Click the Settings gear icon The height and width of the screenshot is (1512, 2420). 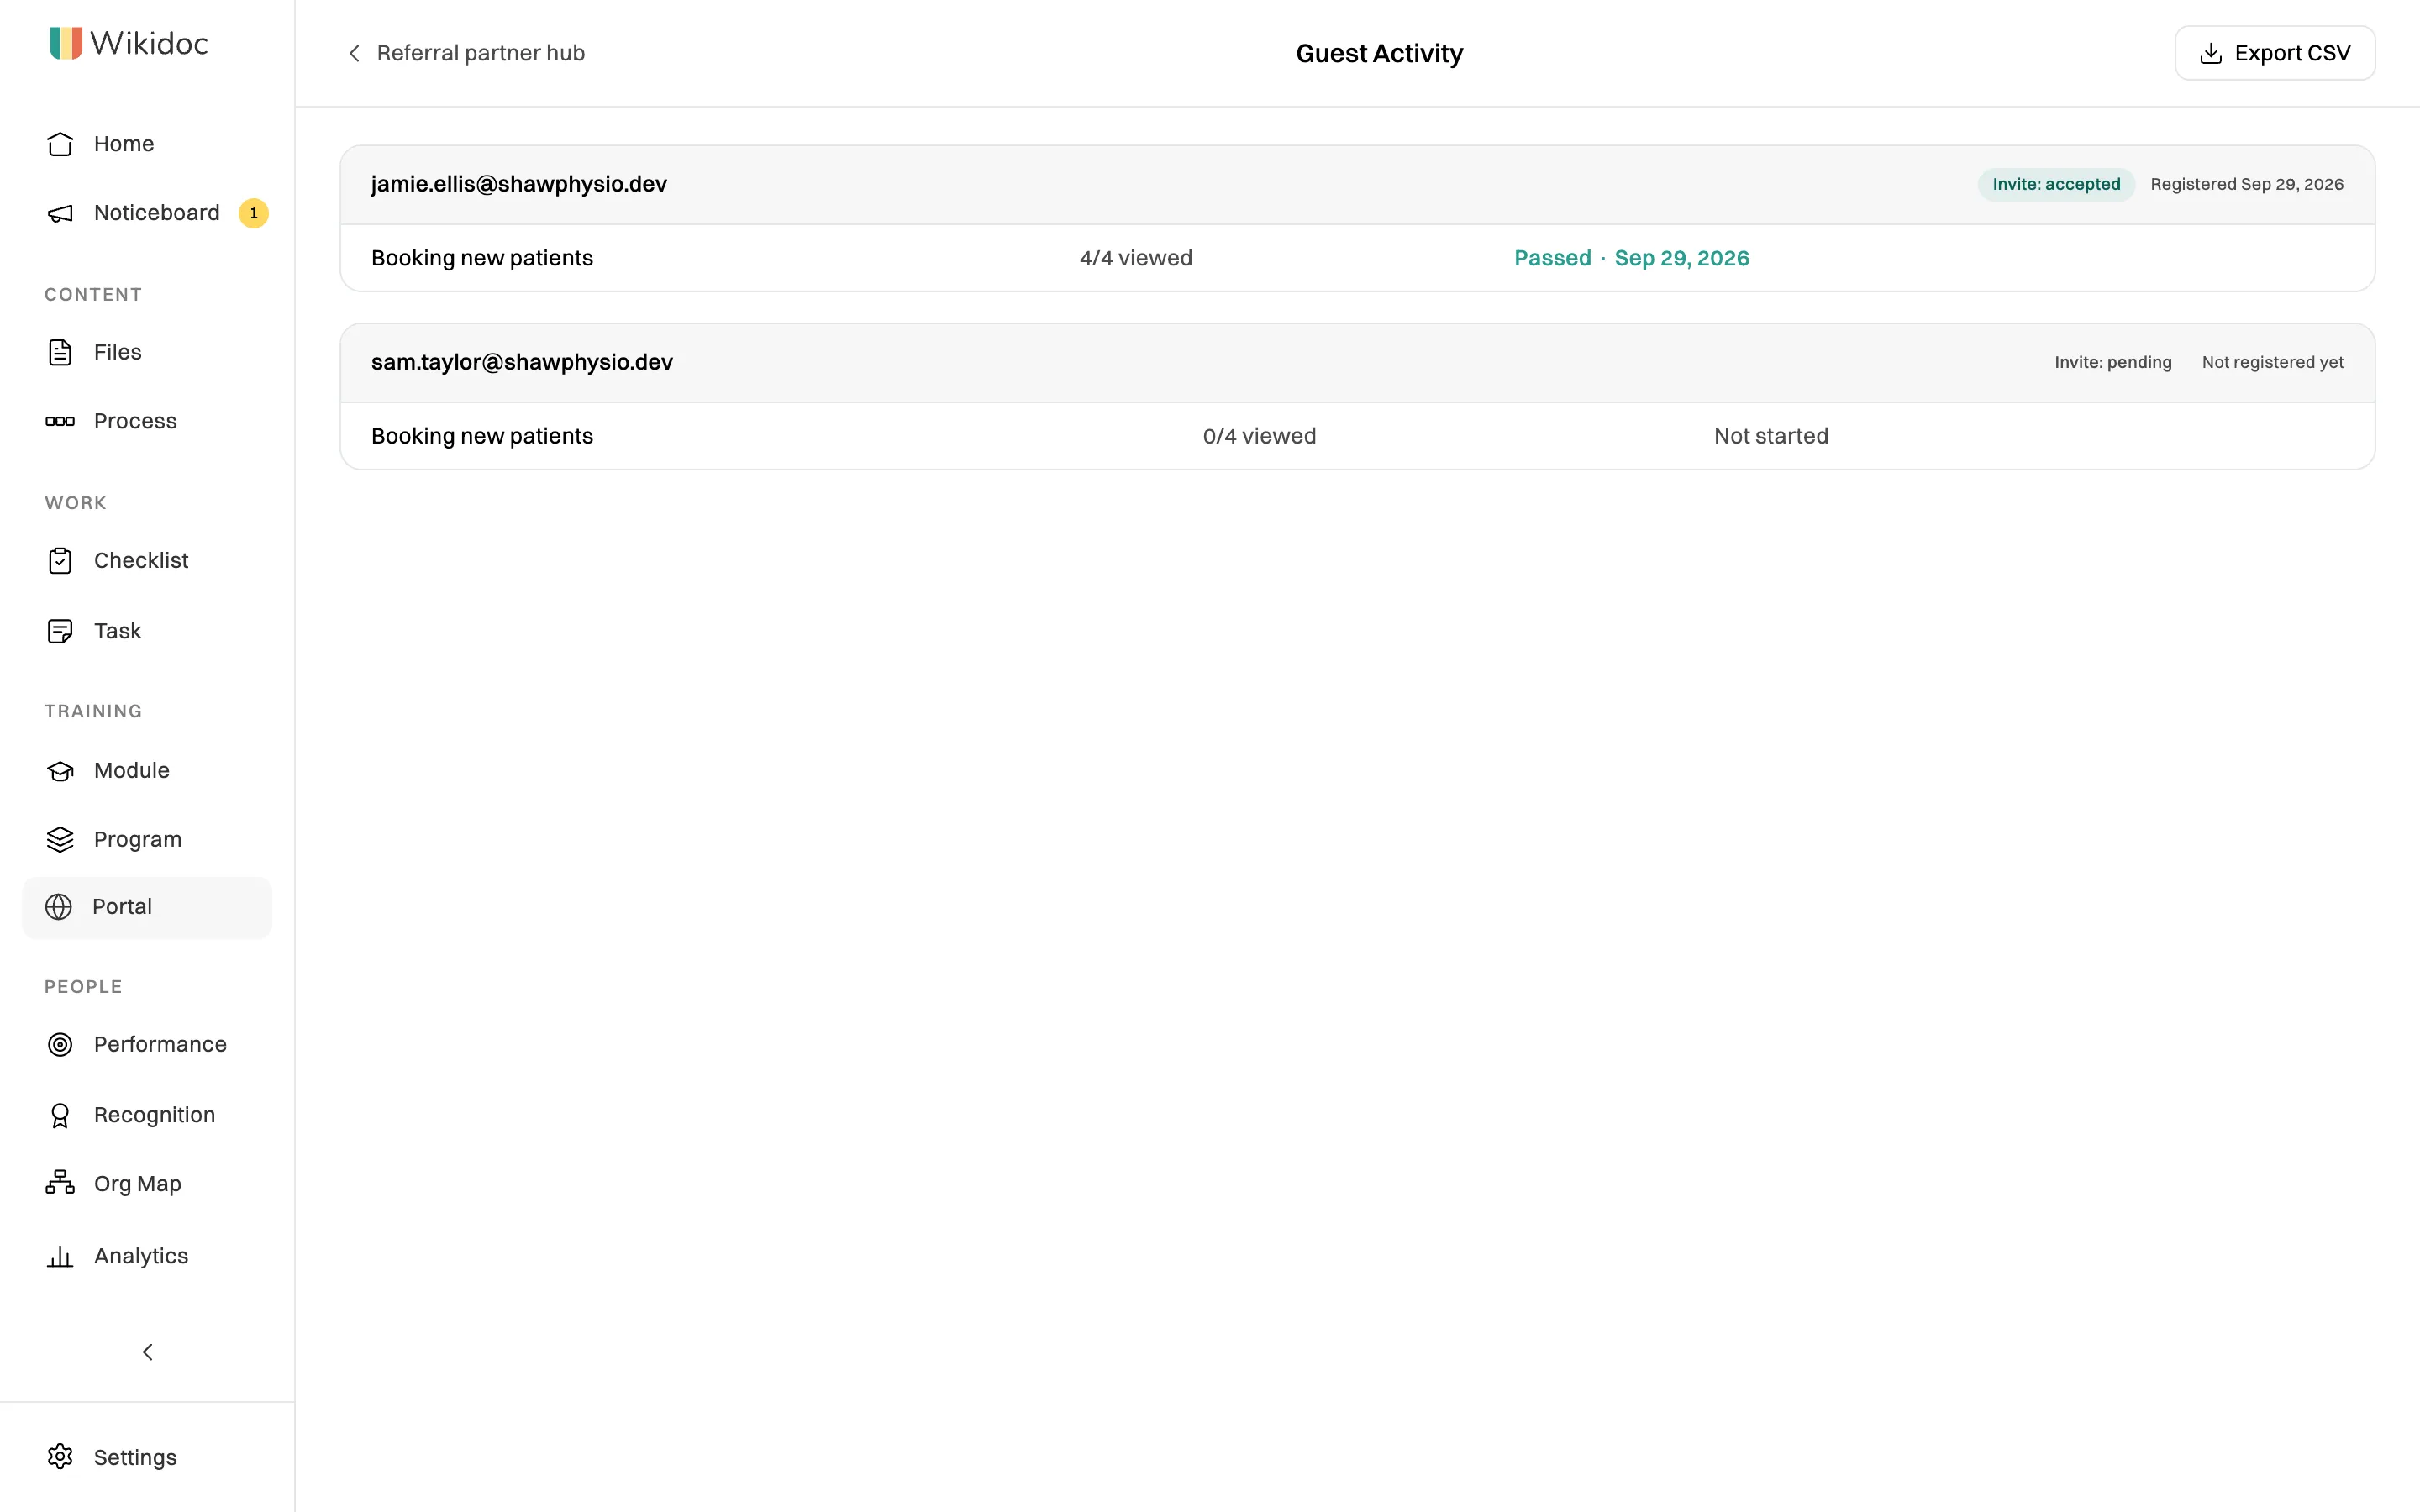click(60, 1457)
